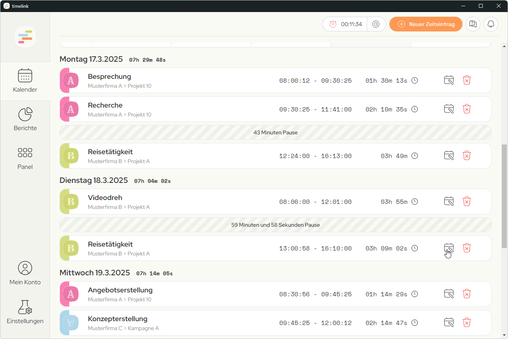Image resolution: width=508 pixels, height=339 pixels.
Task: Open the Panel section
Action: (x=25, y=158)
